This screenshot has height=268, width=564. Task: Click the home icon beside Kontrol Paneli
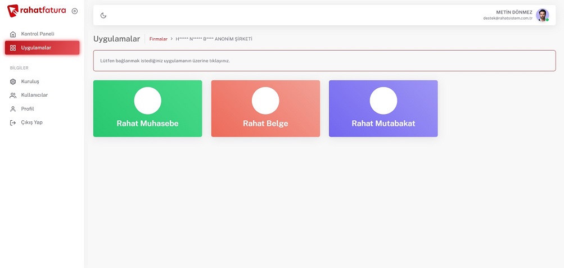[x=13, y=34]
